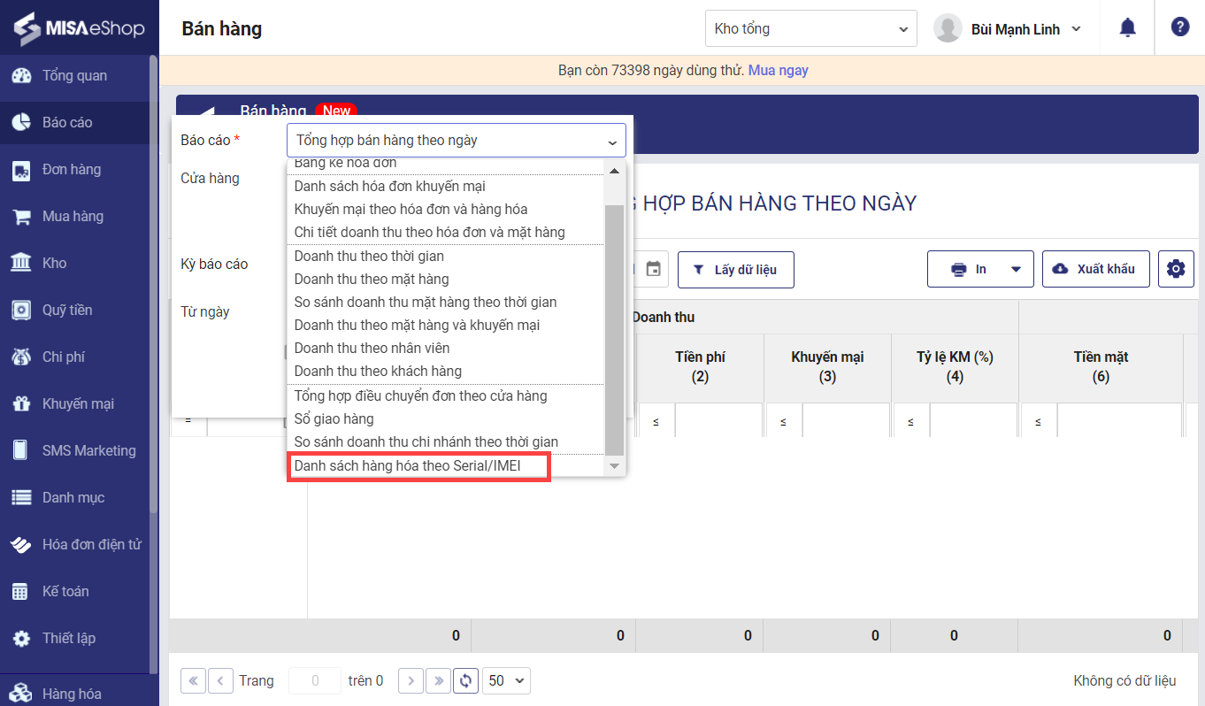The image size is (1205, 706).
Task: Expand the Kho tổng warehouse dropdown
Action: tap(810, 29)
